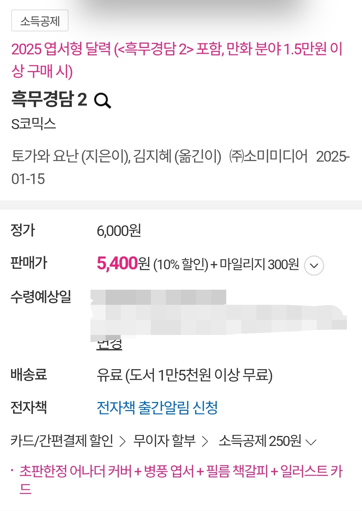The width and height of the screenshot is (362, 511).
Task: Click the 5,400원 sale price
Action: tap(123, 263)
